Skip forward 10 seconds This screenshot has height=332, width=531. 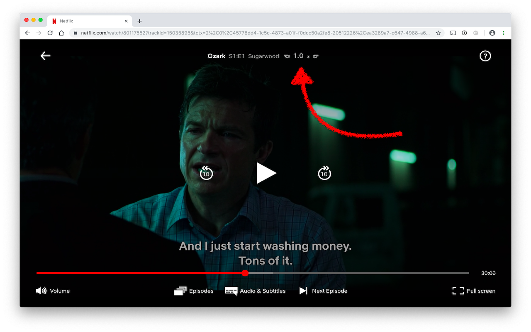coord(324,173)
